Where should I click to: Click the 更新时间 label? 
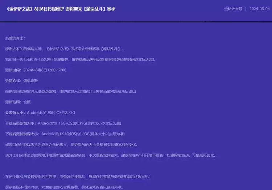pos(13,70)
